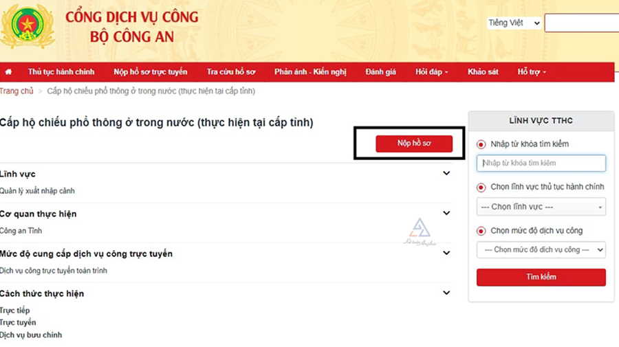Select the Chọn mức độ dịch vụ công radio

(x=481, y=231)
